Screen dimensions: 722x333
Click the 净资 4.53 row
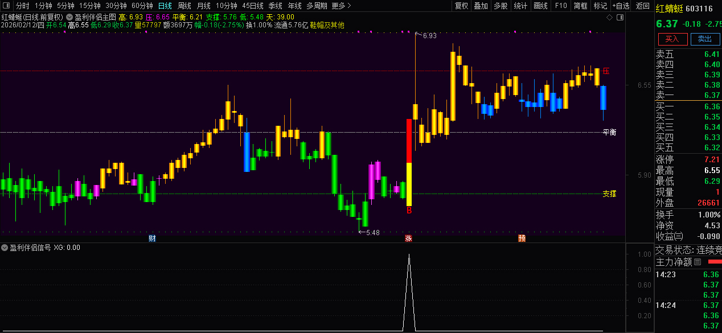pyautogui.click(x=688, y=225)
